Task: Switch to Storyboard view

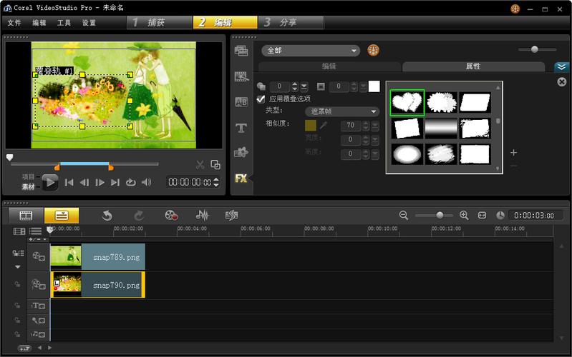Action: 26,215
